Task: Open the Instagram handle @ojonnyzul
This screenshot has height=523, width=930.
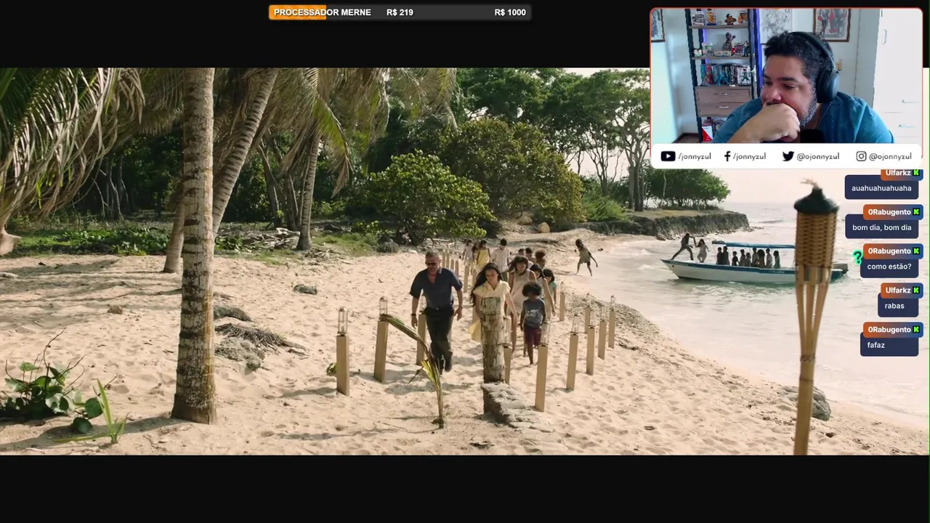Action: [x=890, y=156]
